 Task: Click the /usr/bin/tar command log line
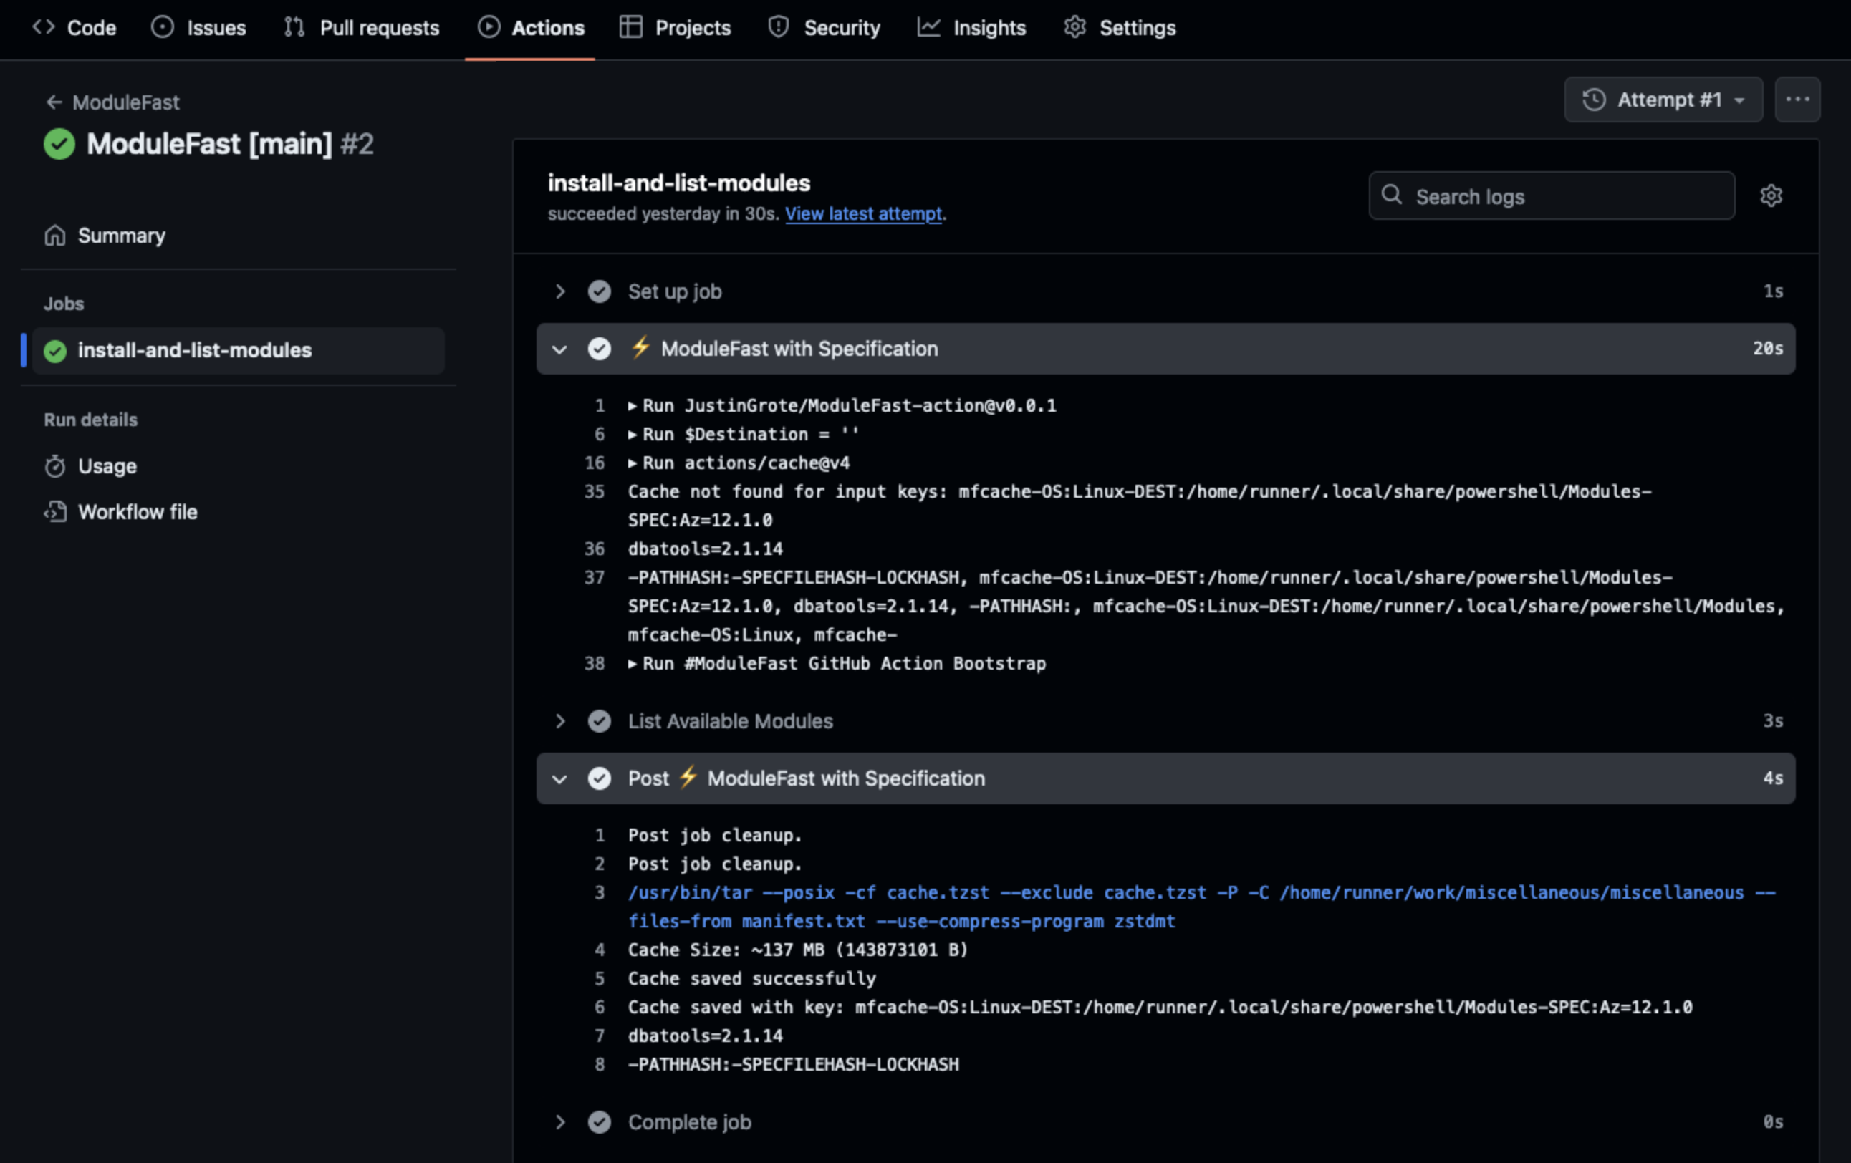1202,907
